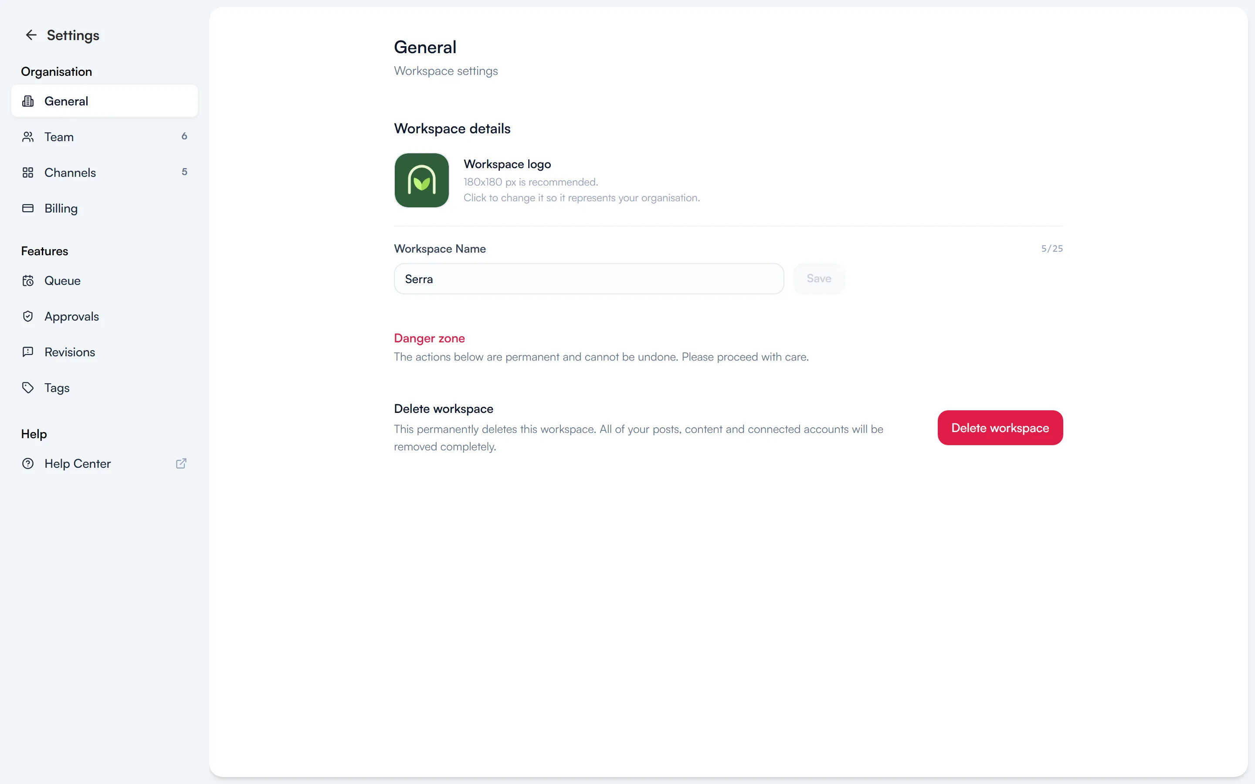Viewport: 1255px width, 784px height.
Task: Click the General building icon
Action: 28,101
